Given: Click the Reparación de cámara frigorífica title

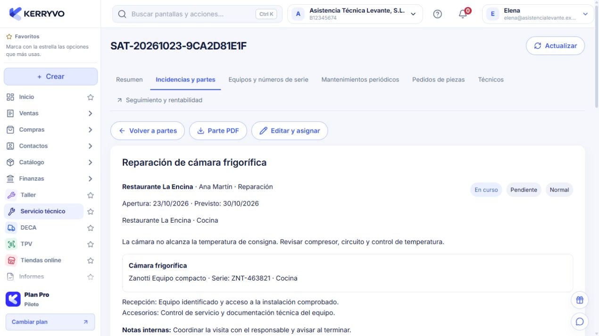Looking at the screenshot, I should (194, 162).
